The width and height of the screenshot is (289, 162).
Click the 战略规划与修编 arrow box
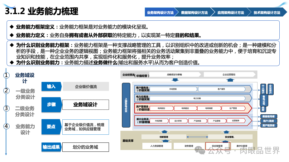[x=175, y=74]
